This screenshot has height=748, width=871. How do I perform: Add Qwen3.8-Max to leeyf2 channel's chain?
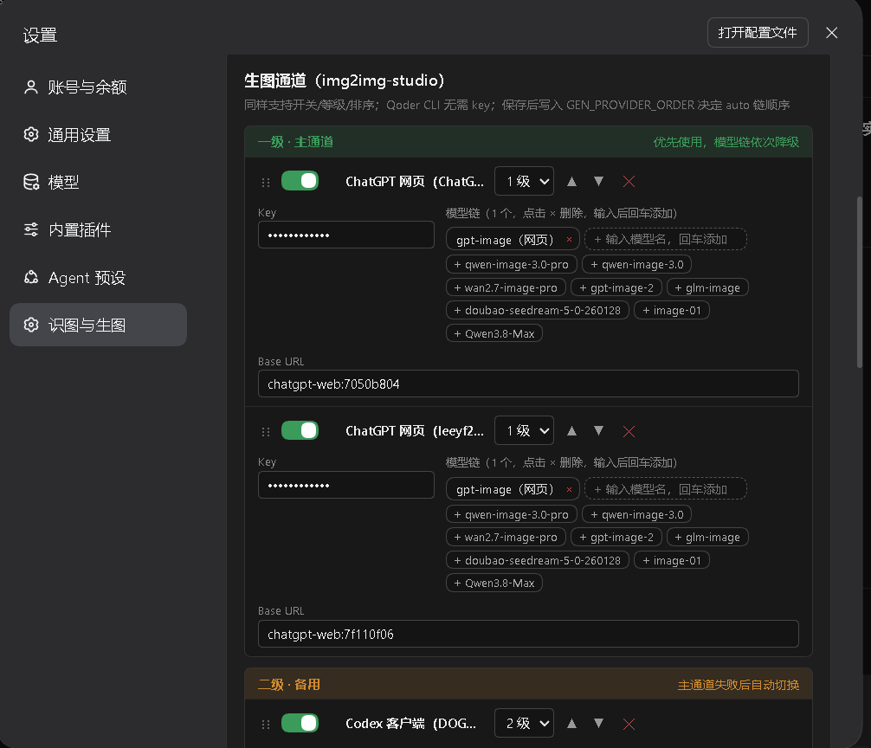494,583
